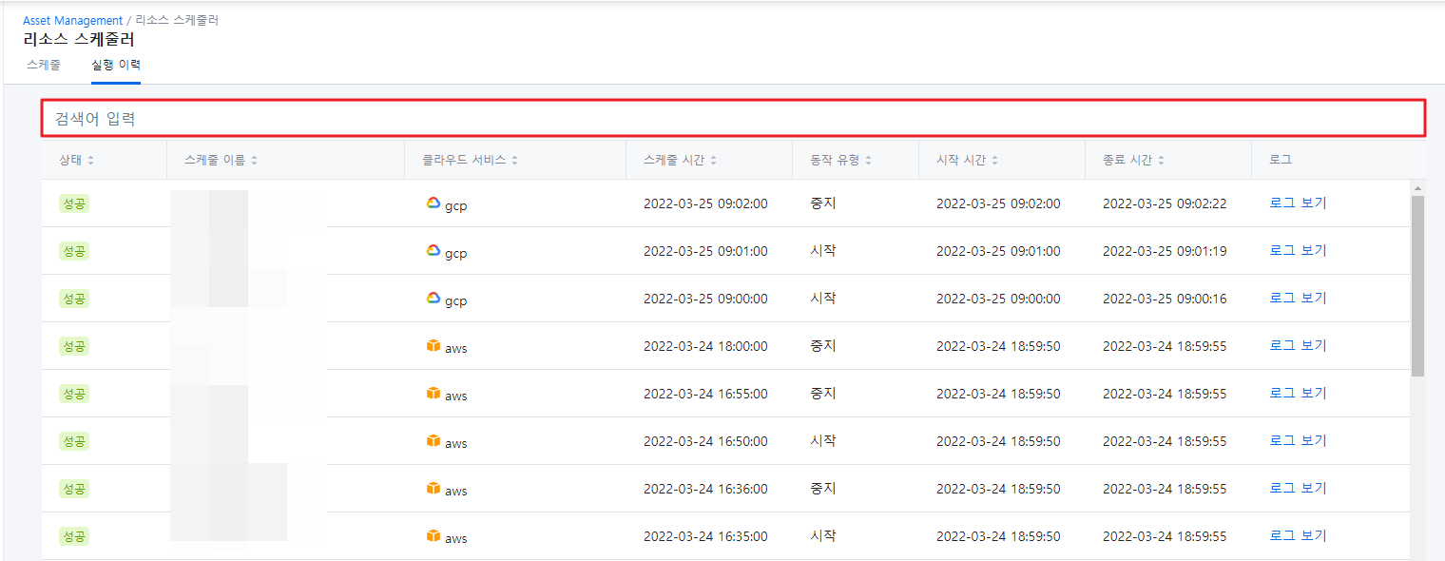Sort table by 종료 시간 column
Image resolution: width=1445 pixels, height=561 pixels.
click(1161, 161)
